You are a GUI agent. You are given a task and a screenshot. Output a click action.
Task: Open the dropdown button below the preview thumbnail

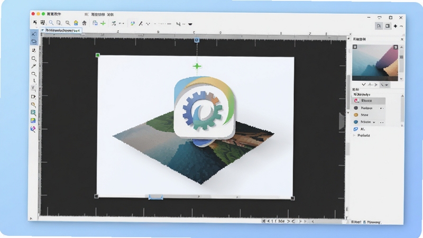pos(384,85)
